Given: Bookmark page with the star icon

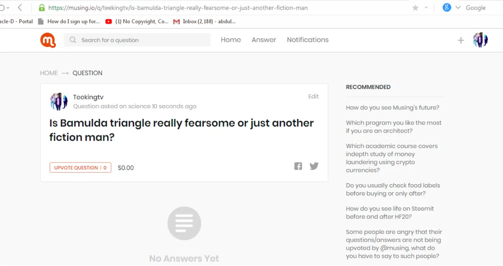Looking at the screenshot, I should [x=415, y=7].
